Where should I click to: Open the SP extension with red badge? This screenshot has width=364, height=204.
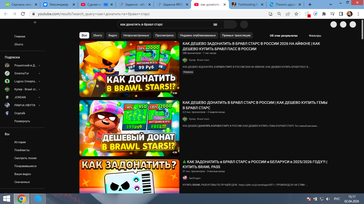click(x=307, y=14)
